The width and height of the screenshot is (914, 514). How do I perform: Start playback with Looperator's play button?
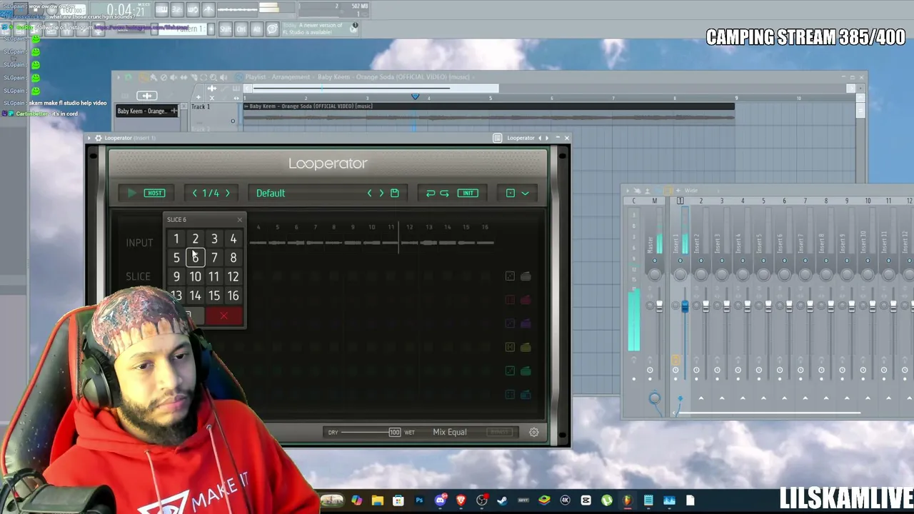[x=131, y=193]
